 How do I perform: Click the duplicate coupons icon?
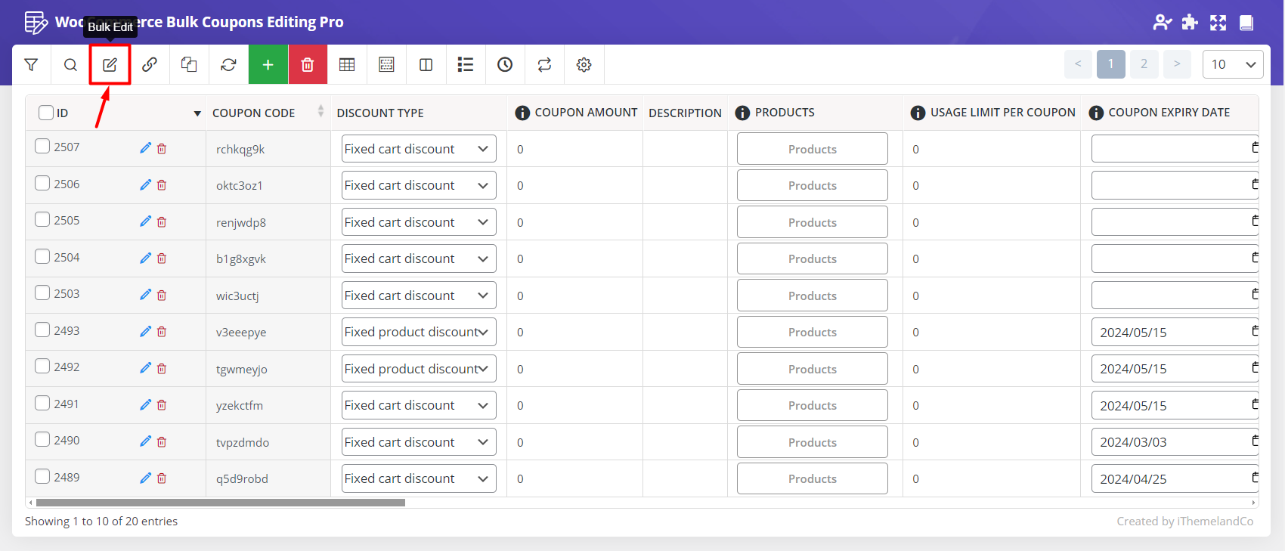tap(189, 65)
